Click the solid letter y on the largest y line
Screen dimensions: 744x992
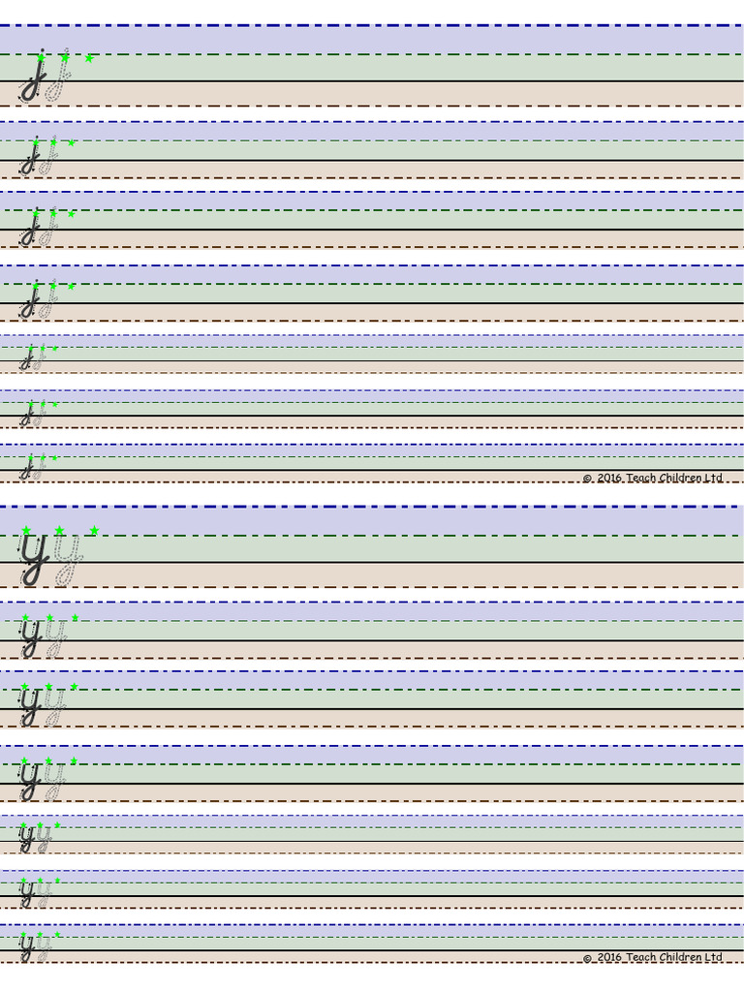(35, 559)
